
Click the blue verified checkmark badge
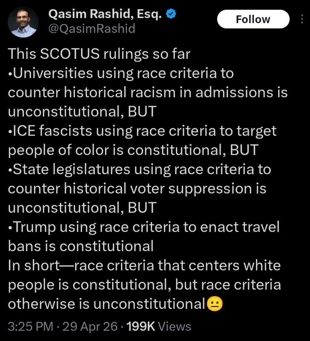pos(171,14)
